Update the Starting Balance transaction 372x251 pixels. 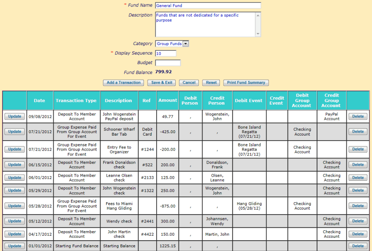pos(15,246)
